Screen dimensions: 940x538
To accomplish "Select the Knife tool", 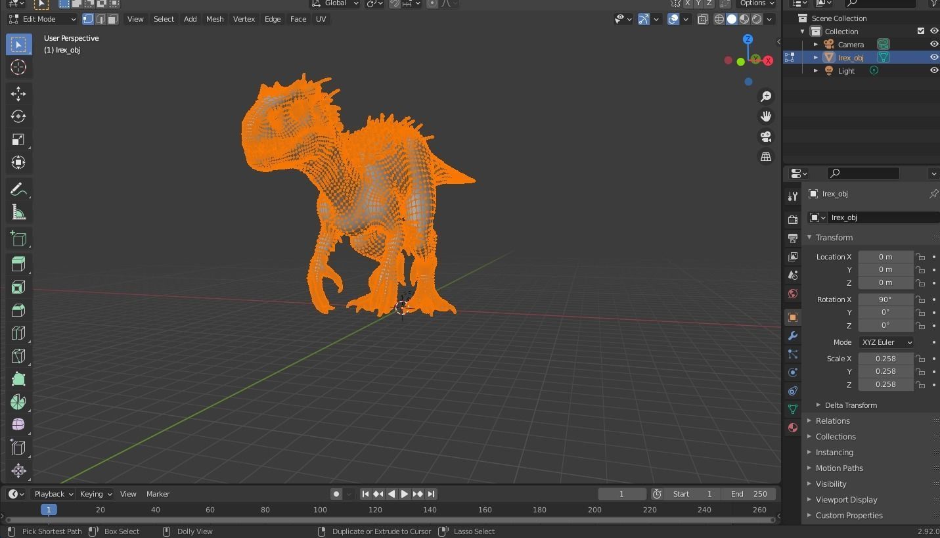I will [x=18, y=356].
